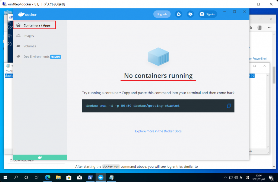Click the IME tray icon next to A
Viewport: 278px width, 182px height.
tap(247, 177)
